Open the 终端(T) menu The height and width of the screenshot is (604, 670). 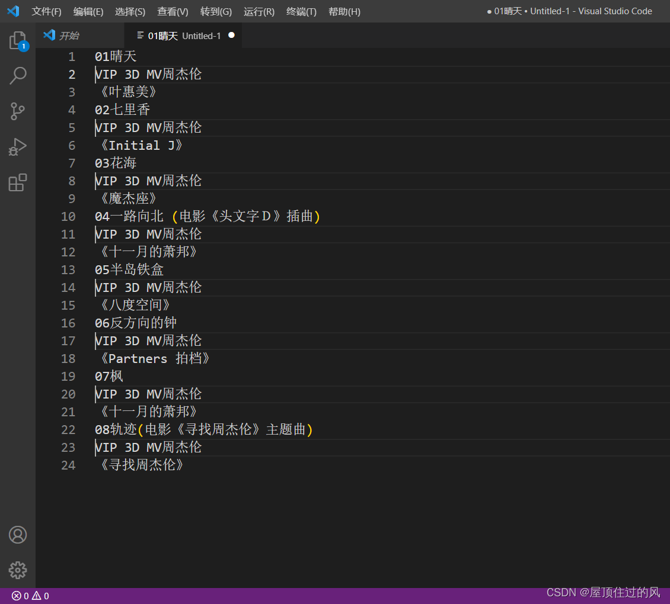tap(301, 11)
